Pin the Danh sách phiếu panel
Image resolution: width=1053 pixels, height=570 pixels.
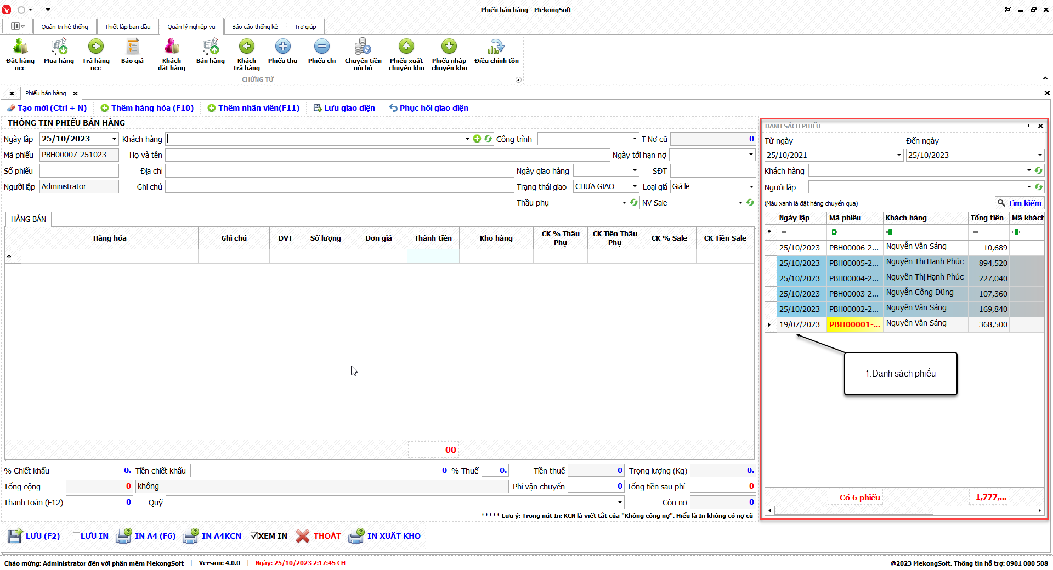(x=1028, y=126)
